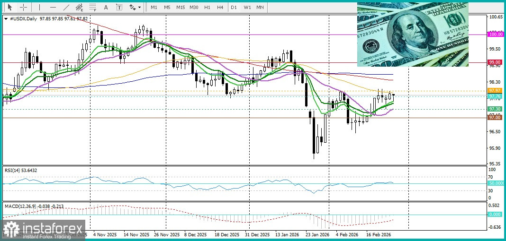
Task: Select the vertical line drawing tool
Action: click(x=39, y=8)
